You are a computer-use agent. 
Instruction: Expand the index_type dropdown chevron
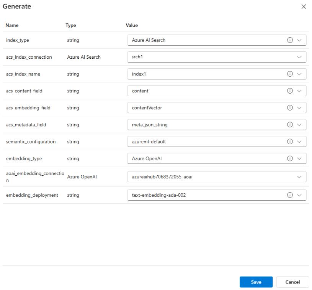[x=299, y=40]
